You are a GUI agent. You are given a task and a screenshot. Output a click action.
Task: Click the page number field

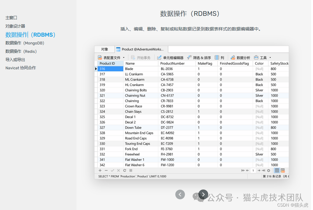(253, 171)
